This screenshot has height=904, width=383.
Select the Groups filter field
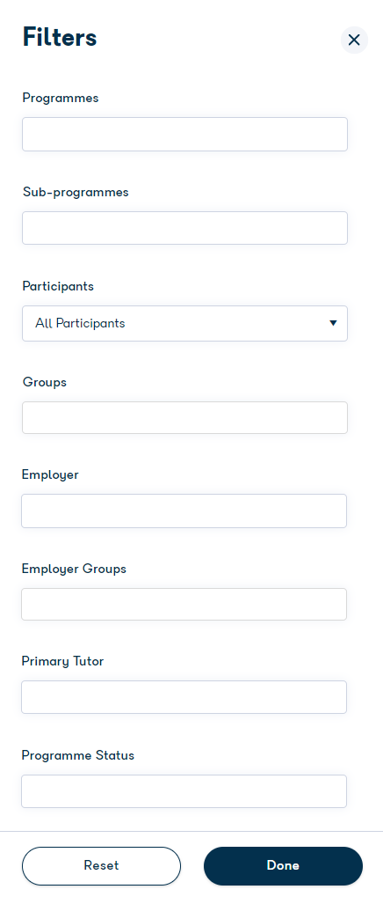184,417
